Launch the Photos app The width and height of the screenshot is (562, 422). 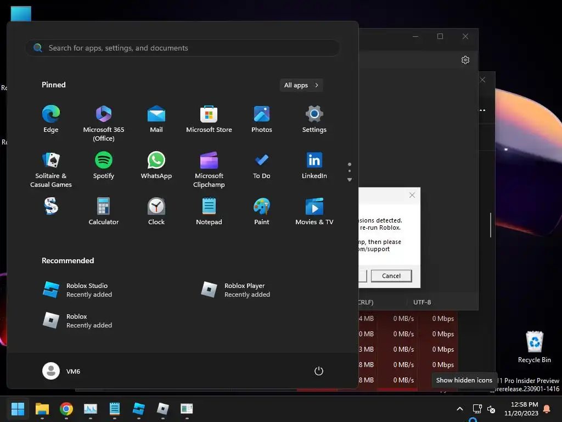coord(262,119)
